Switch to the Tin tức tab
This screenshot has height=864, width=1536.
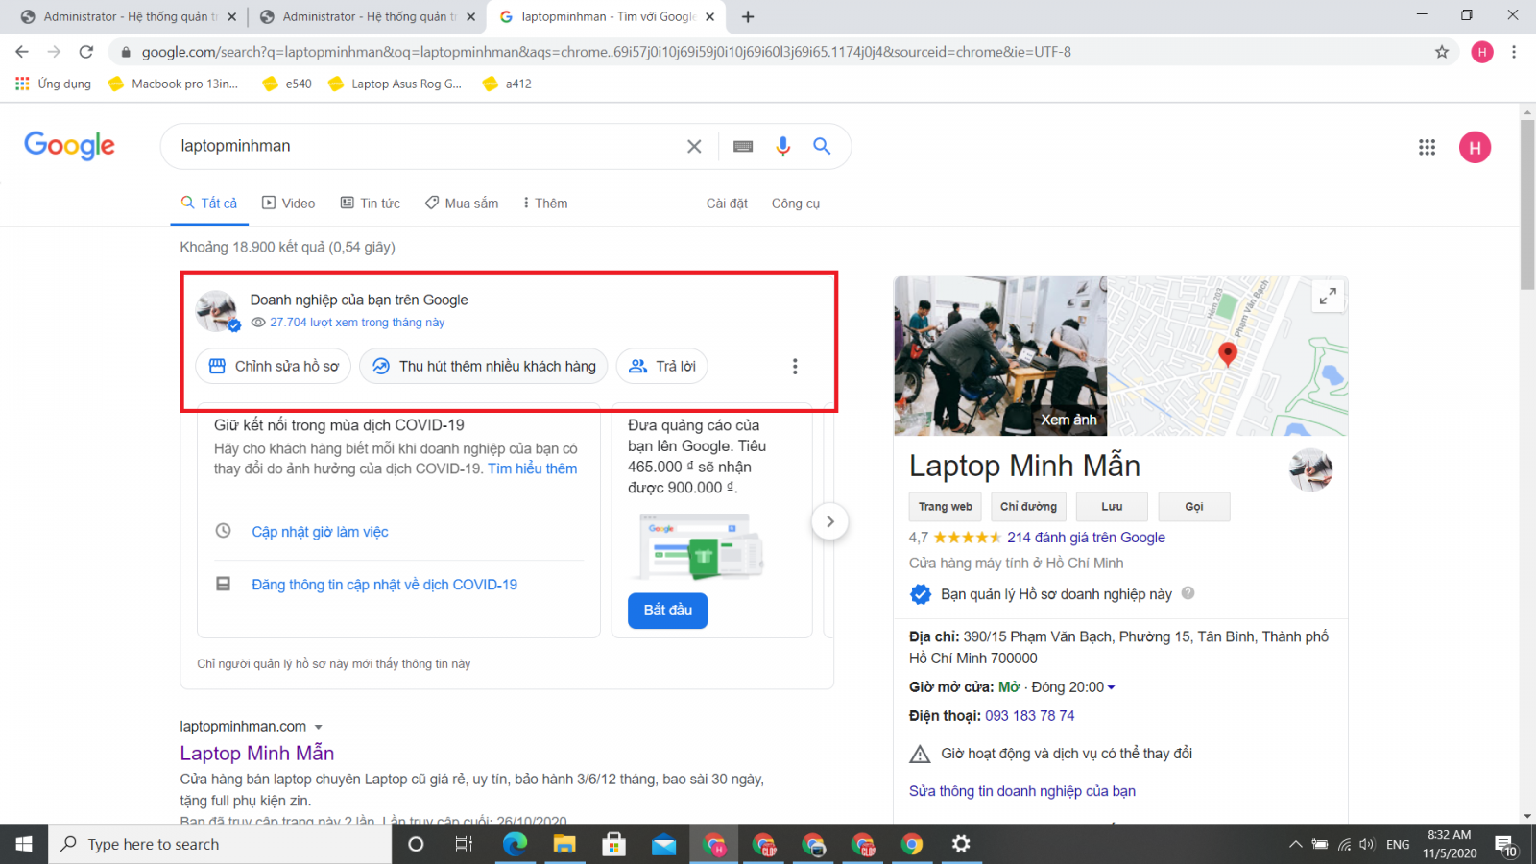(x=371, y=204)
